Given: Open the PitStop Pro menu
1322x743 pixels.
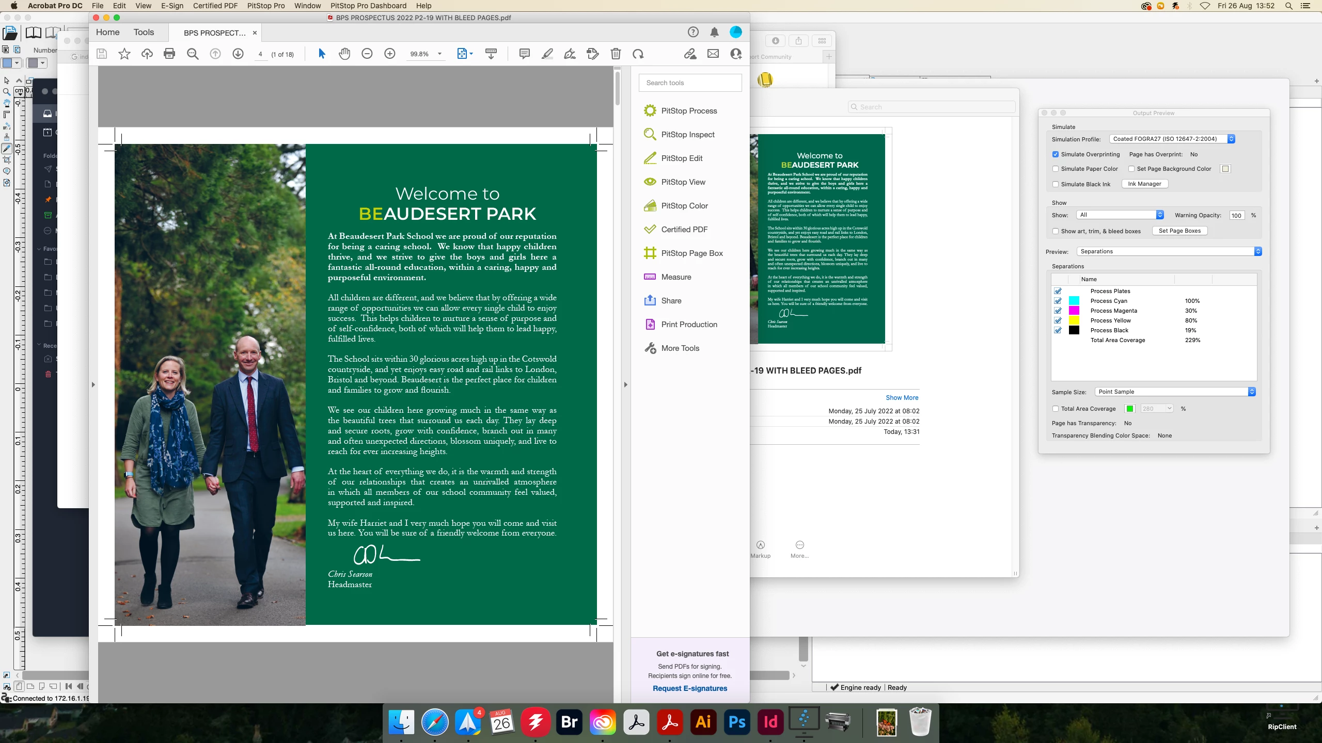Looking at the screenshot, I should 265,6.
